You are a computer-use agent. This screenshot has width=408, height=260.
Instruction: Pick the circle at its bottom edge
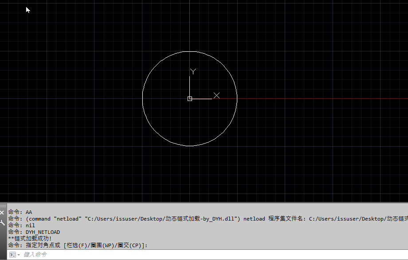point(190,146)
